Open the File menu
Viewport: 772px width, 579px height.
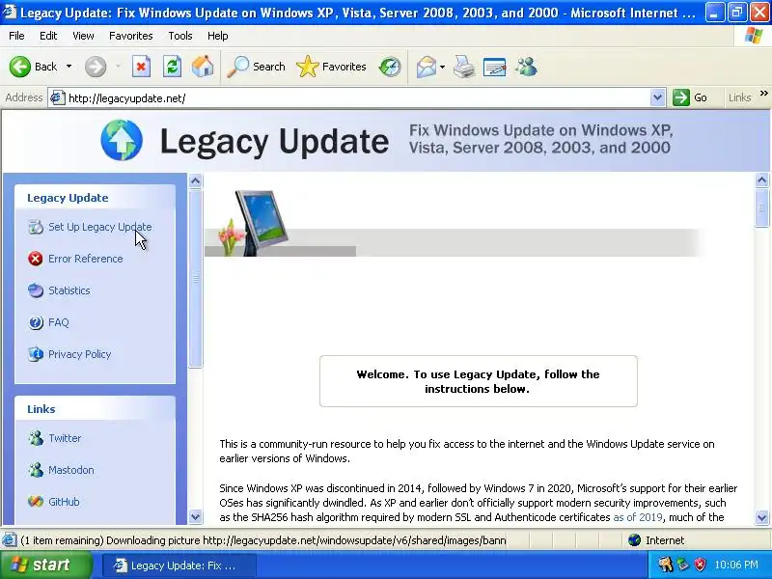point(16,36)
